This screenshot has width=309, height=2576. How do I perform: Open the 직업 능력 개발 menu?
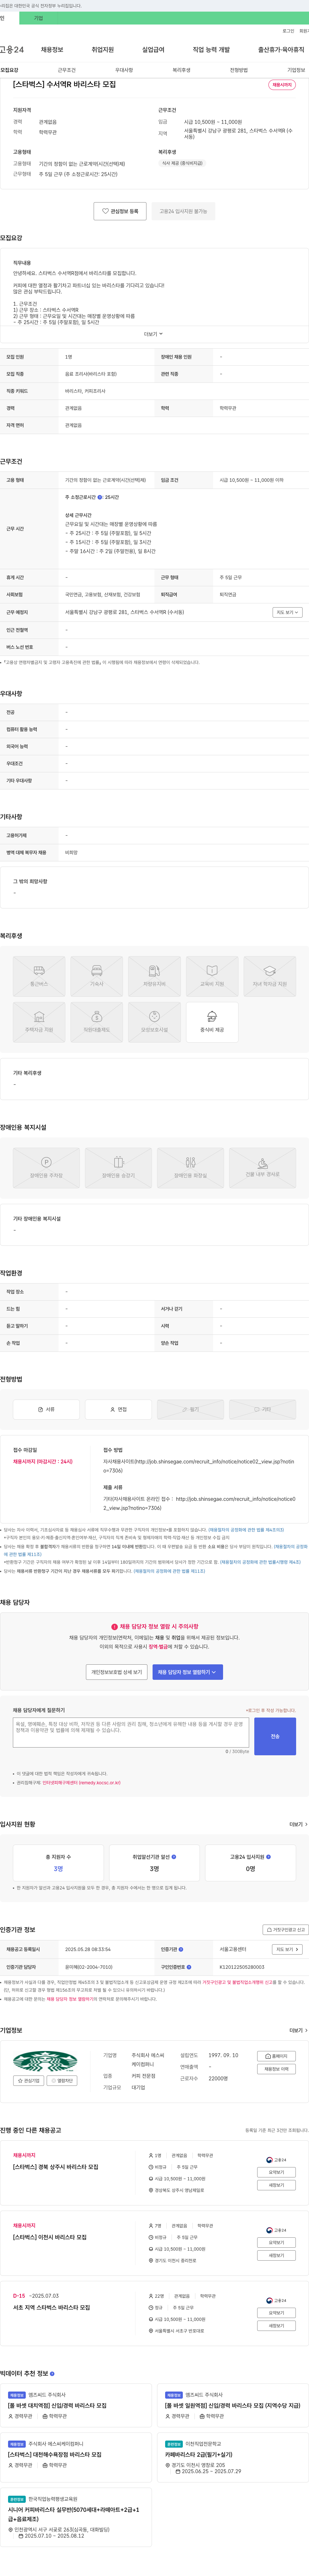coord(211,50)
